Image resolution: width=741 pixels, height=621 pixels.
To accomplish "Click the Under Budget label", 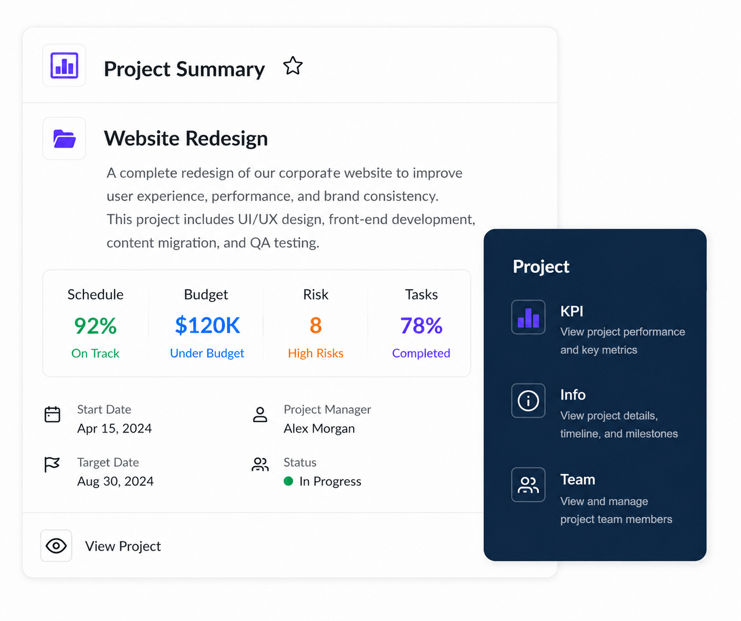I will pos(207,353).
